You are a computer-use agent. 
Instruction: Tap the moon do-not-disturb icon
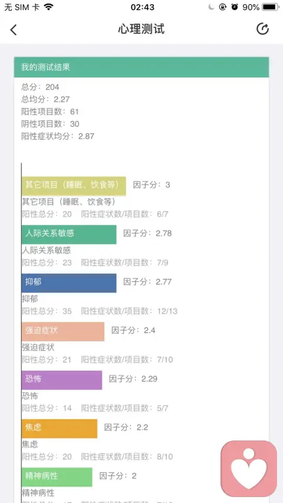[x=211, y=6]
